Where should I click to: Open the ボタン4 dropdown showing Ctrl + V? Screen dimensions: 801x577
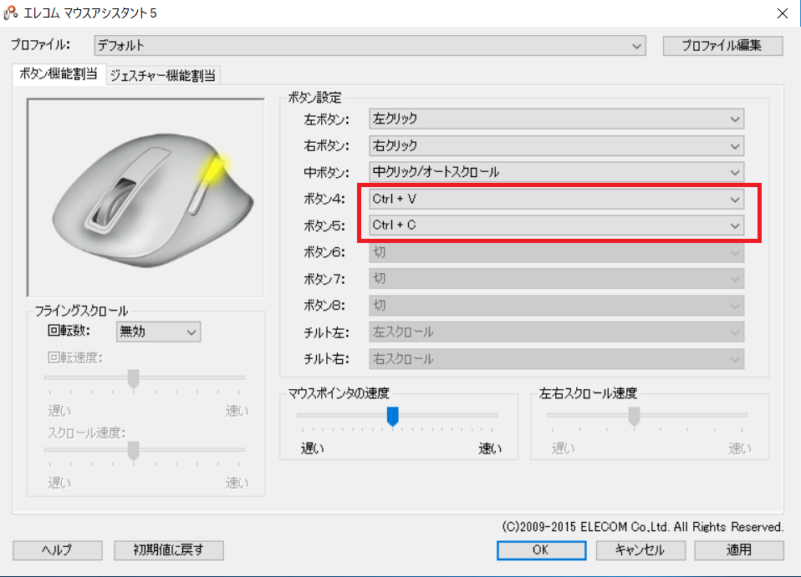556,199
